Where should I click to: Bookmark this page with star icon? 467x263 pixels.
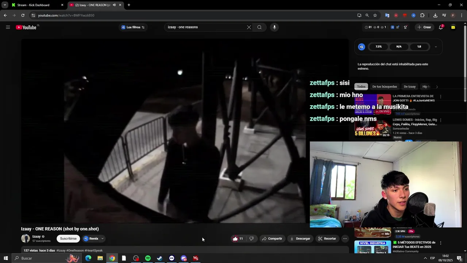point(375,15)
